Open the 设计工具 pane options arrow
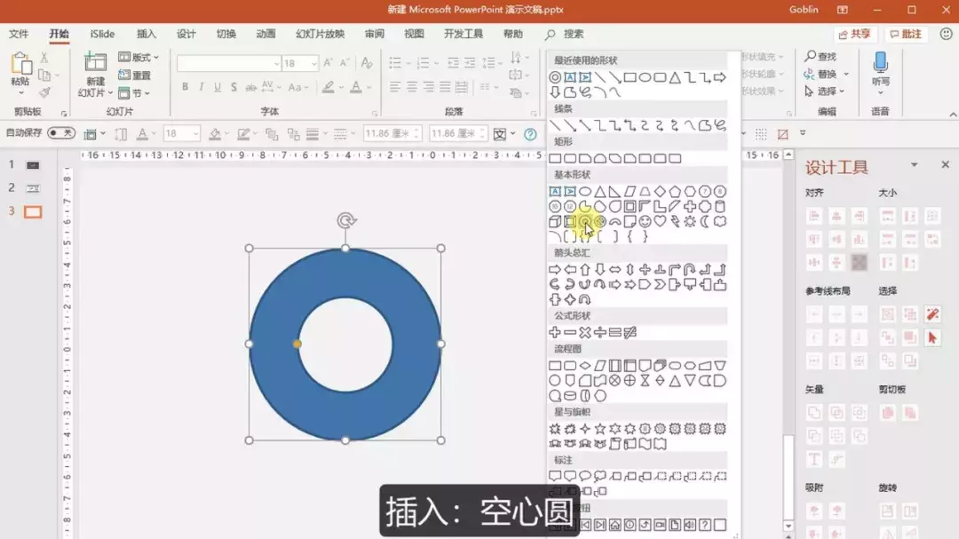The image size is (959, 539). pyautogui.click(x=914, y=164)
